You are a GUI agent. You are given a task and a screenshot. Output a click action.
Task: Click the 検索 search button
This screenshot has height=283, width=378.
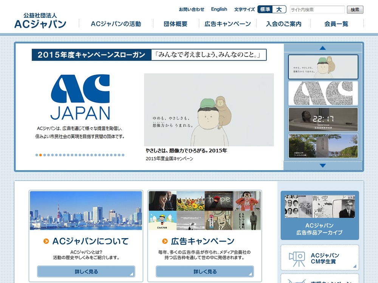click(x=355, y=10)
